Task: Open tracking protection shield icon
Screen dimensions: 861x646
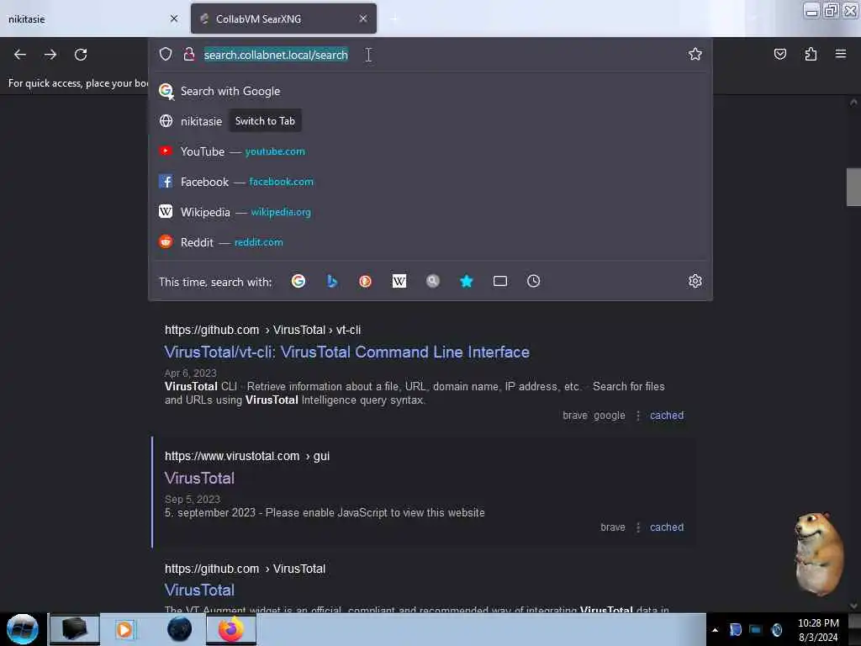Action: click(x=166, y=54)
